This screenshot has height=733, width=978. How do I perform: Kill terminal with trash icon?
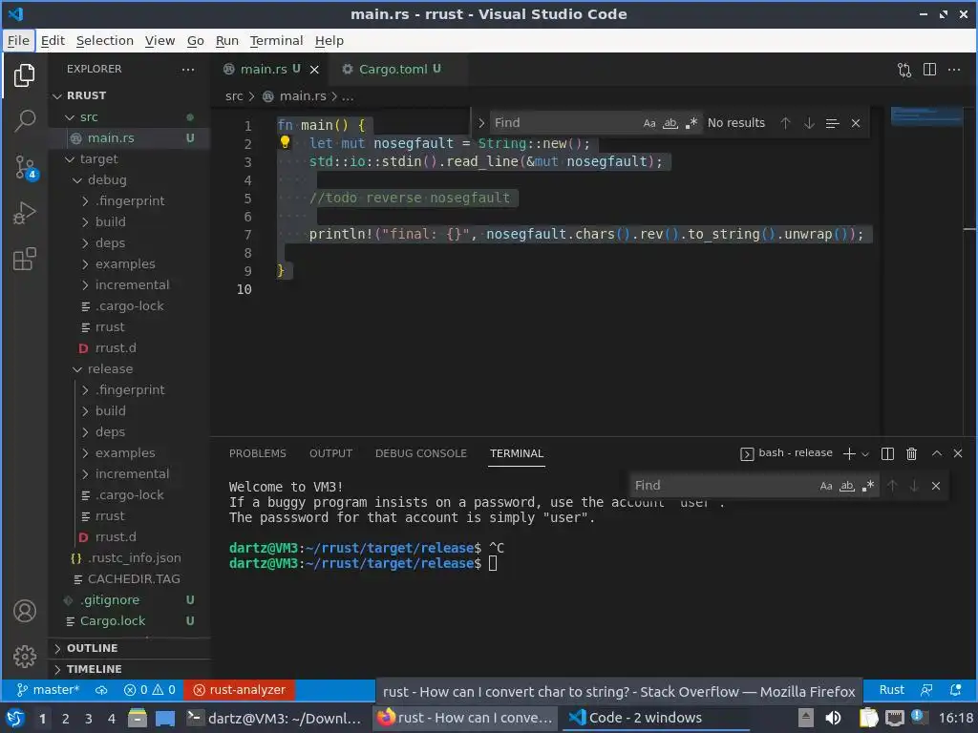coord(911,453)
